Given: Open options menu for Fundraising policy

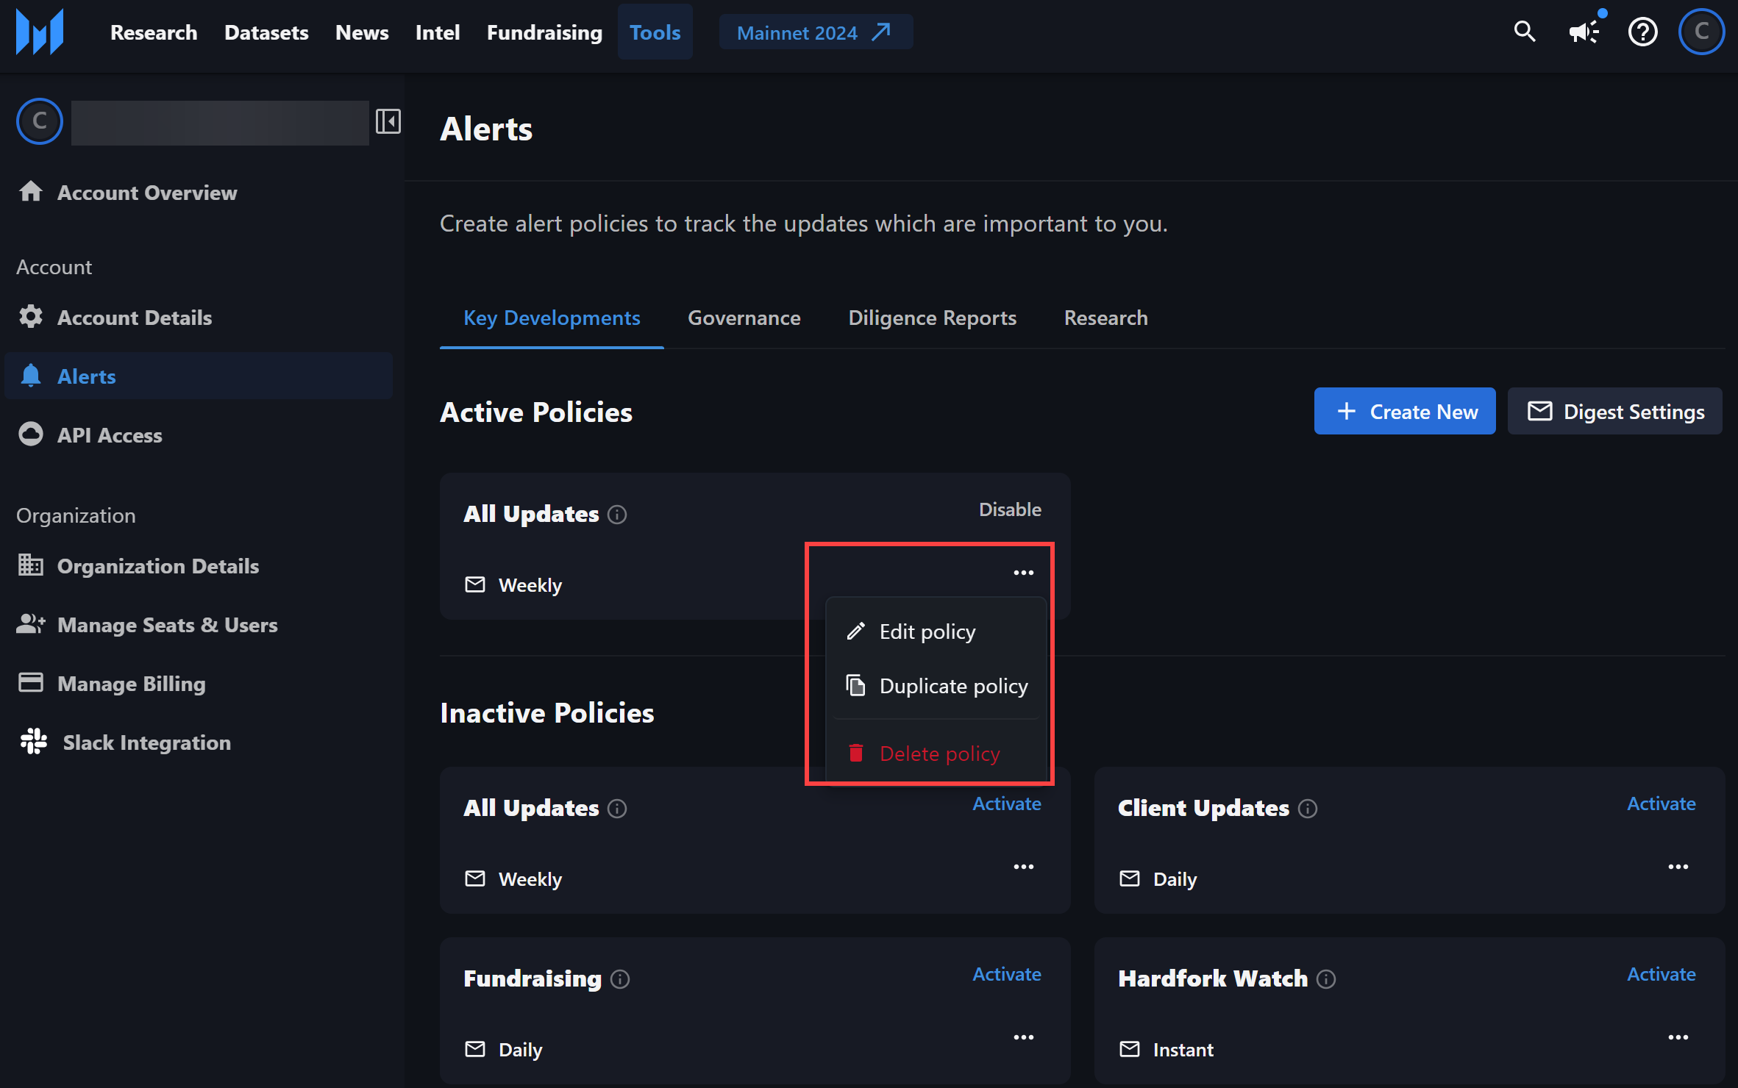Looking at the screenshot, I should (x=1023, y=1037).
